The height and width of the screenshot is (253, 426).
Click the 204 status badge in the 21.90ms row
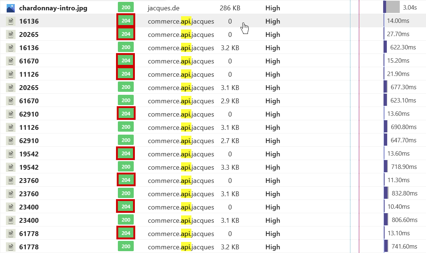click(126, 74)
